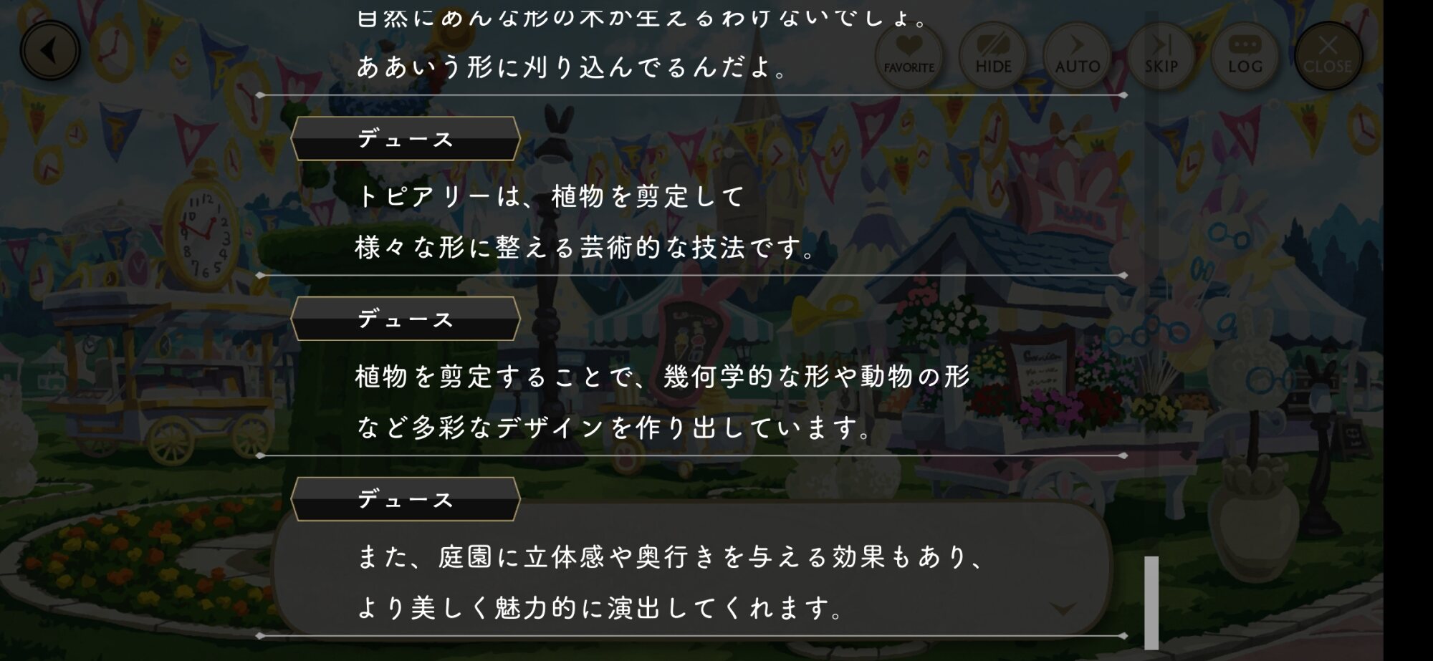
Task: Close the log with CLOSE button
Action: coord(1328,55)
